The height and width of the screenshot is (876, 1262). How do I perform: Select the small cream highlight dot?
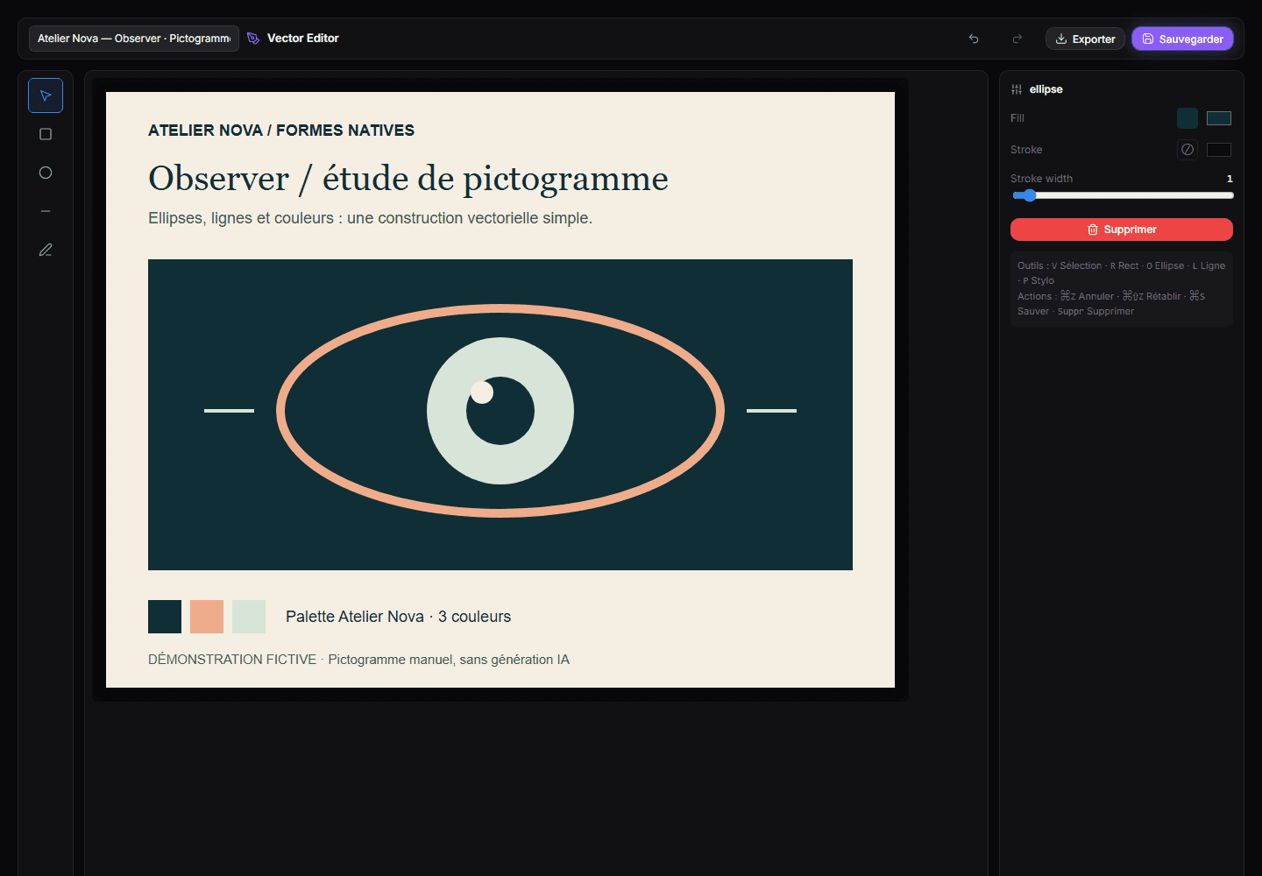(482, 392)
